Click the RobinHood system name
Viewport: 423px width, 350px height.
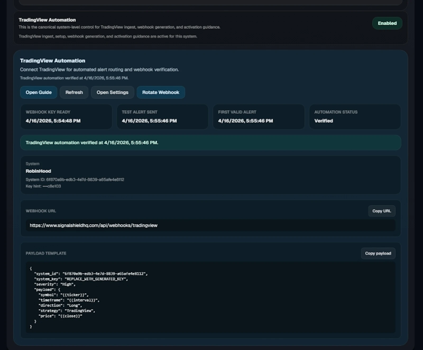coord(38,171)
